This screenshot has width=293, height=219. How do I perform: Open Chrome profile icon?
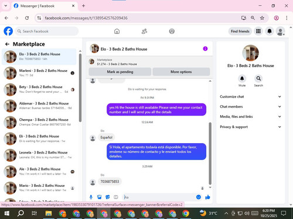tap(276, 18)
